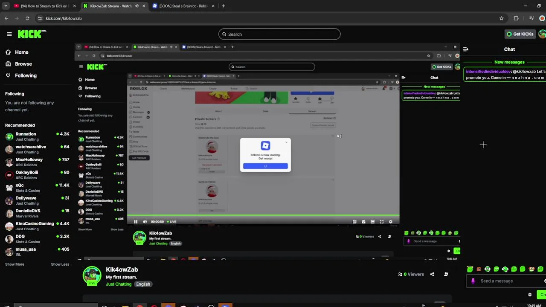This screenshot has height=307, width=546.
Task: Click the purple microphone icon in the main message box
Action: click(473, 281)
